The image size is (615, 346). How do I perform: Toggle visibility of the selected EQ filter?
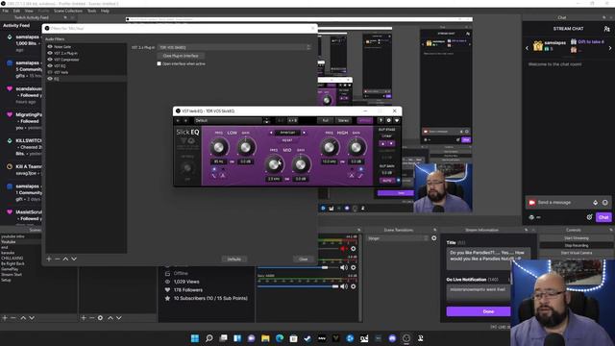50,79
